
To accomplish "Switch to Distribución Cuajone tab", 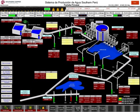I will click(x=61, y=109).
